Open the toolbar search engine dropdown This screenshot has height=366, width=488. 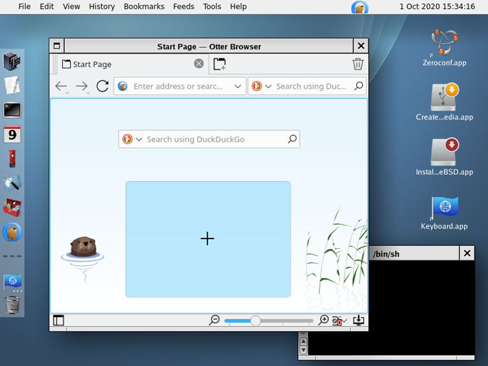point(268,86)
